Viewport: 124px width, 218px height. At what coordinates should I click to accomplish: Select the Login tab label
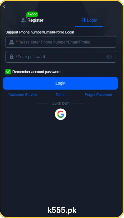92,20
